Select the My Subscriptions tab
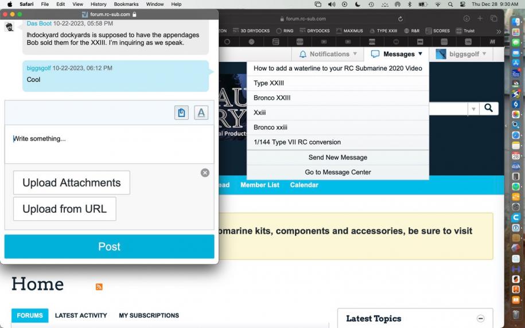This screenshot has width=525, height=328. coord(149,315)
